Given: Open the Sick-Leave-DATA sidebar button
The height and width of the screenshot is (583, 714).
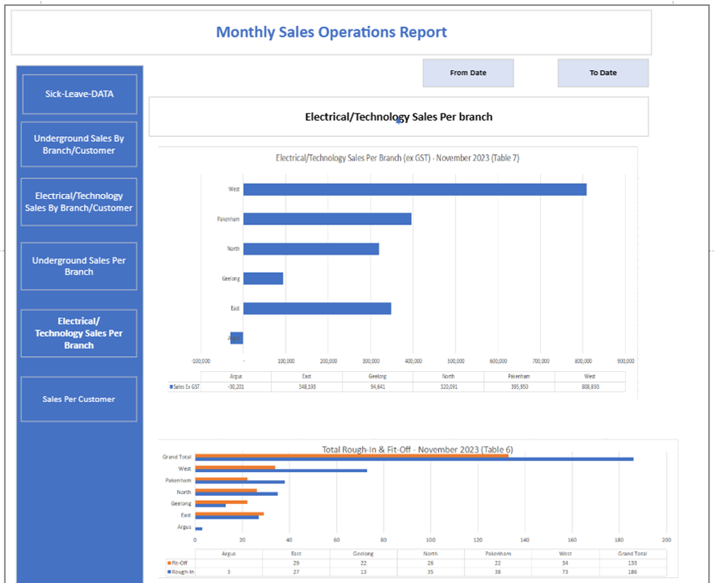Looking at the screenshot, I should click(79, 94).
